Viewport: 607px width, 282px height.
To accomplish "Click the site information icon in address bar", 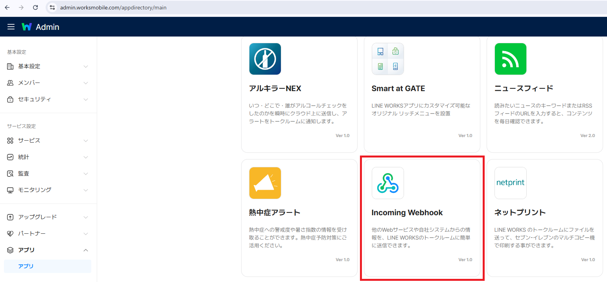I will [x=52, y=7].
